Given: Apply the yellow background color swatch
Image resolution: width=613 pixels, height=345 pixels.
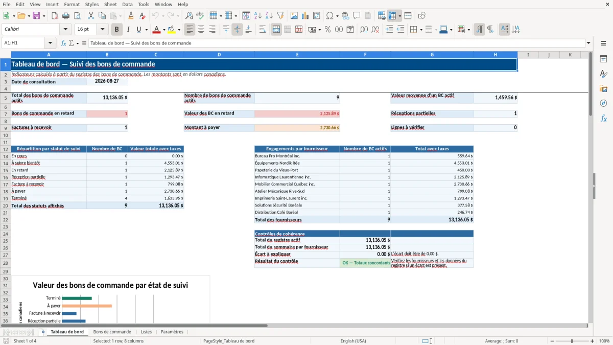Looking at the screenshot, I should [x=172, y=30].
